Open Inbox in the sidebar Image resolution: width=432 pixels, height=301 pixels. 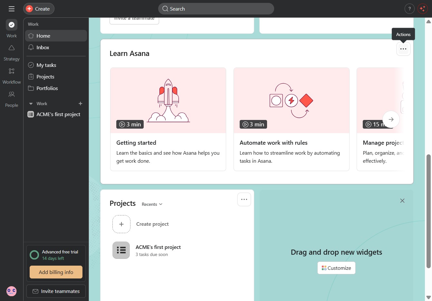56,47
